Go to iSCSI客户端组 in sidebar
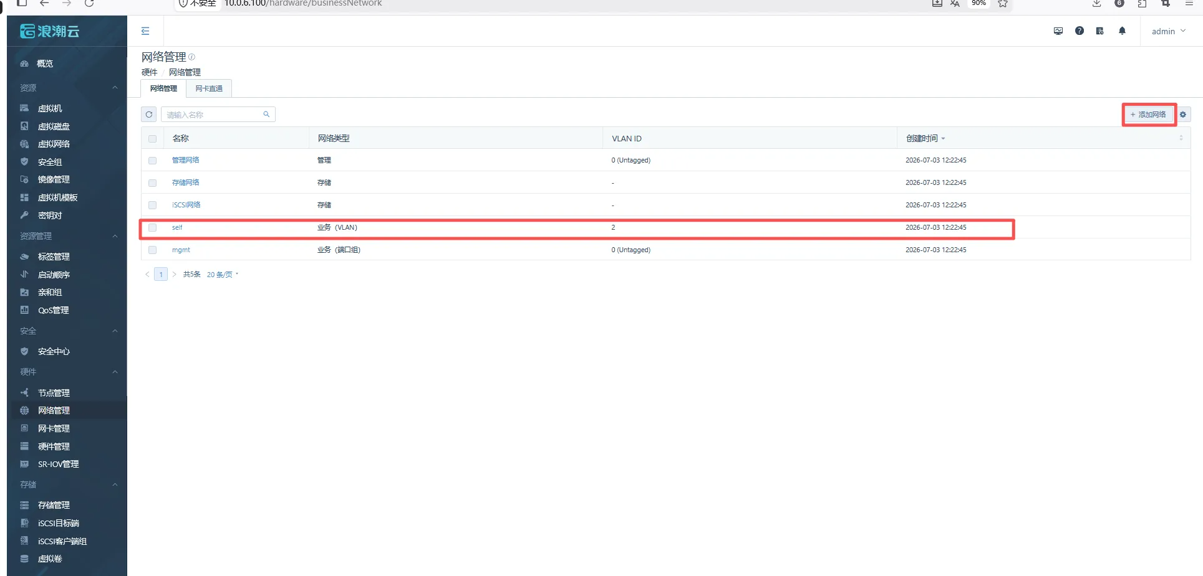This screenshot has height=576, width=1203. 62,541
